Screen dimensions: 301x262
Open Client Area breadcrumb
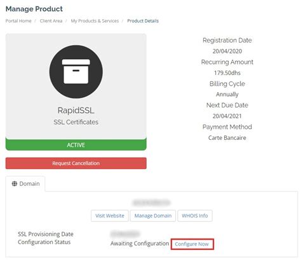tap(51, 21)
